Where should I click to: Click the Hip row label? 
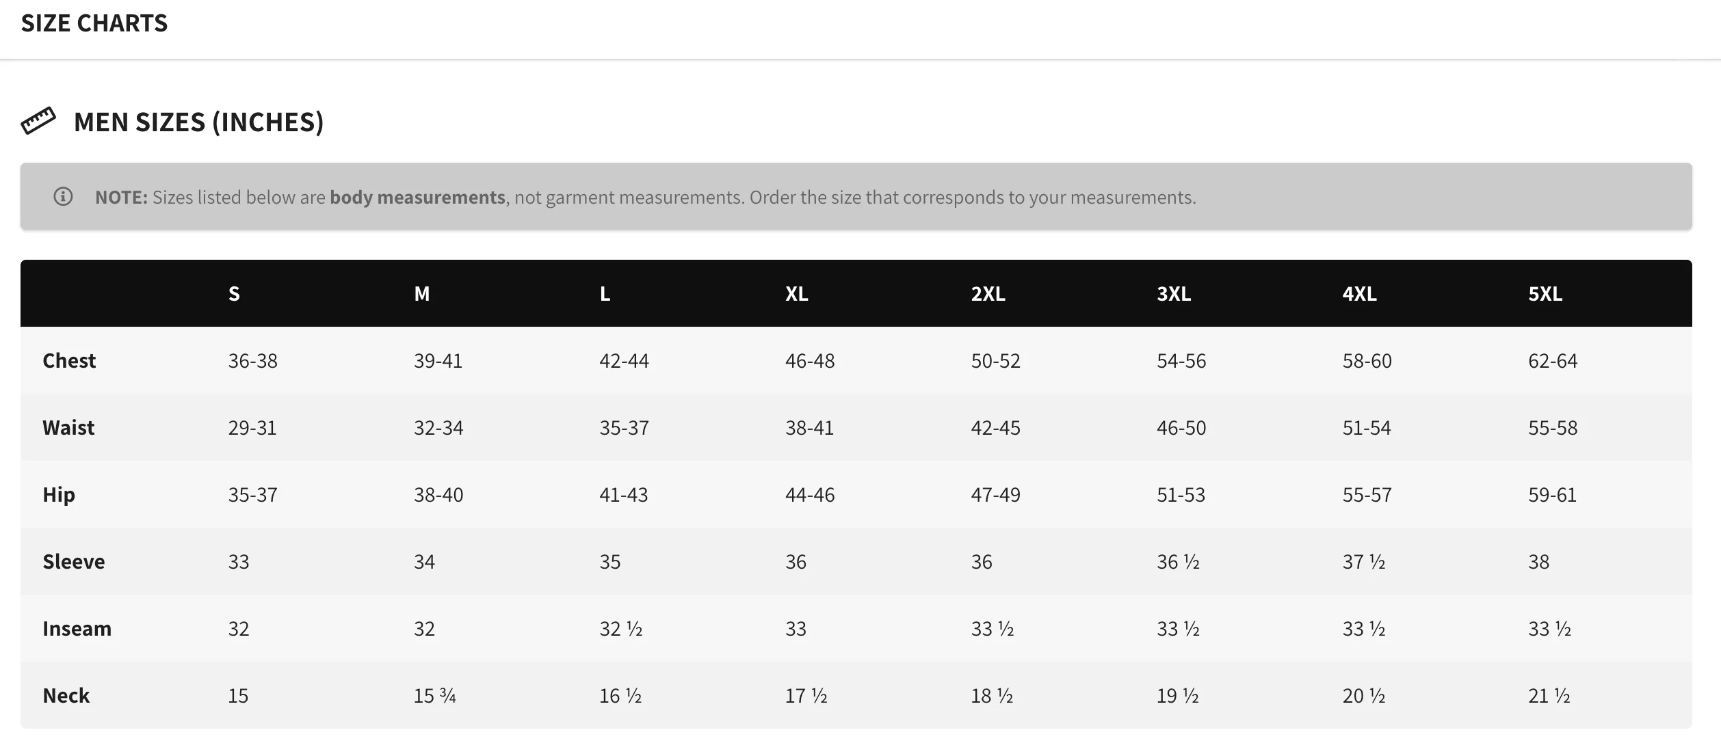(59, 495)
